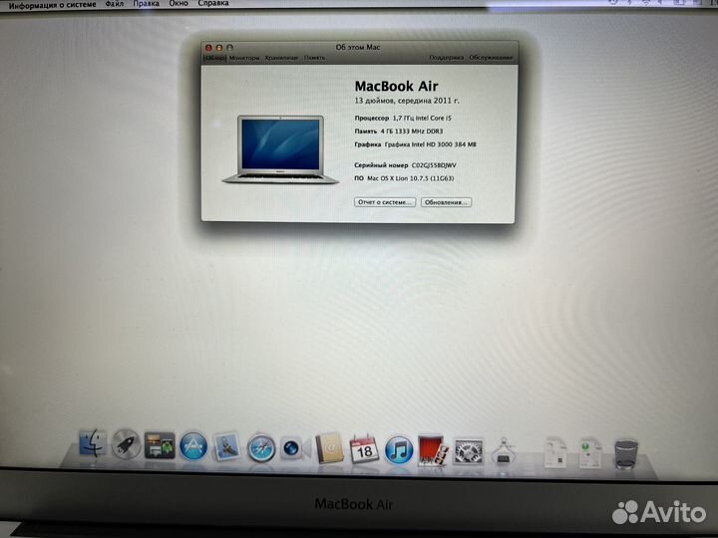The image size is (718, 538).
Task: Open the Trash in the dock
Action: pyautogui.click(x=626, y=453)
